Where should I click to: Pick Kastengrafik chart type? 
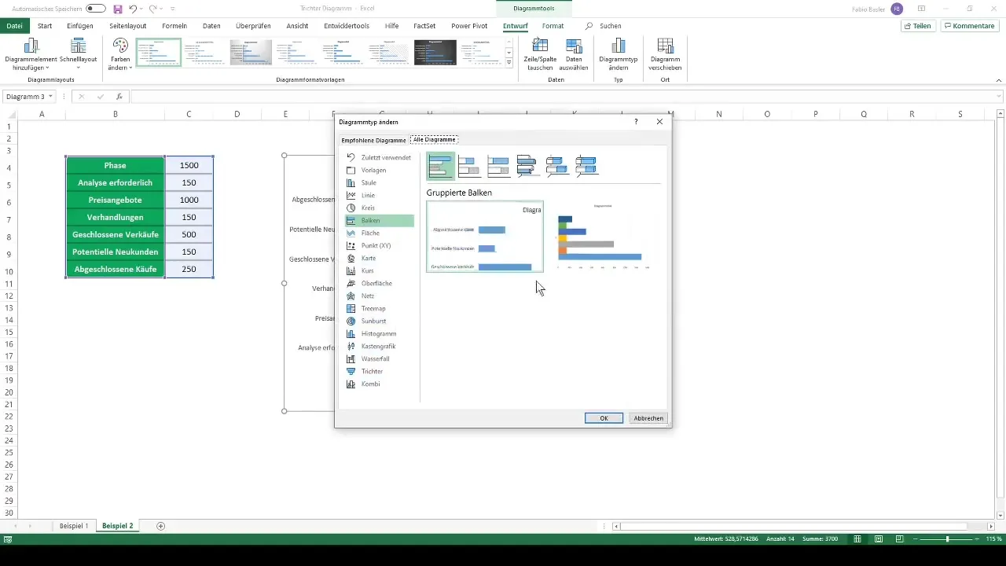tap(379, 346)
